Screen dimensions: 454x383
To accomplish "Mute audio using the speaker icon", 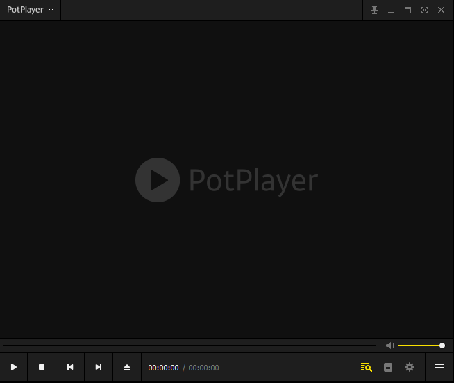I will tap(389, 345).
